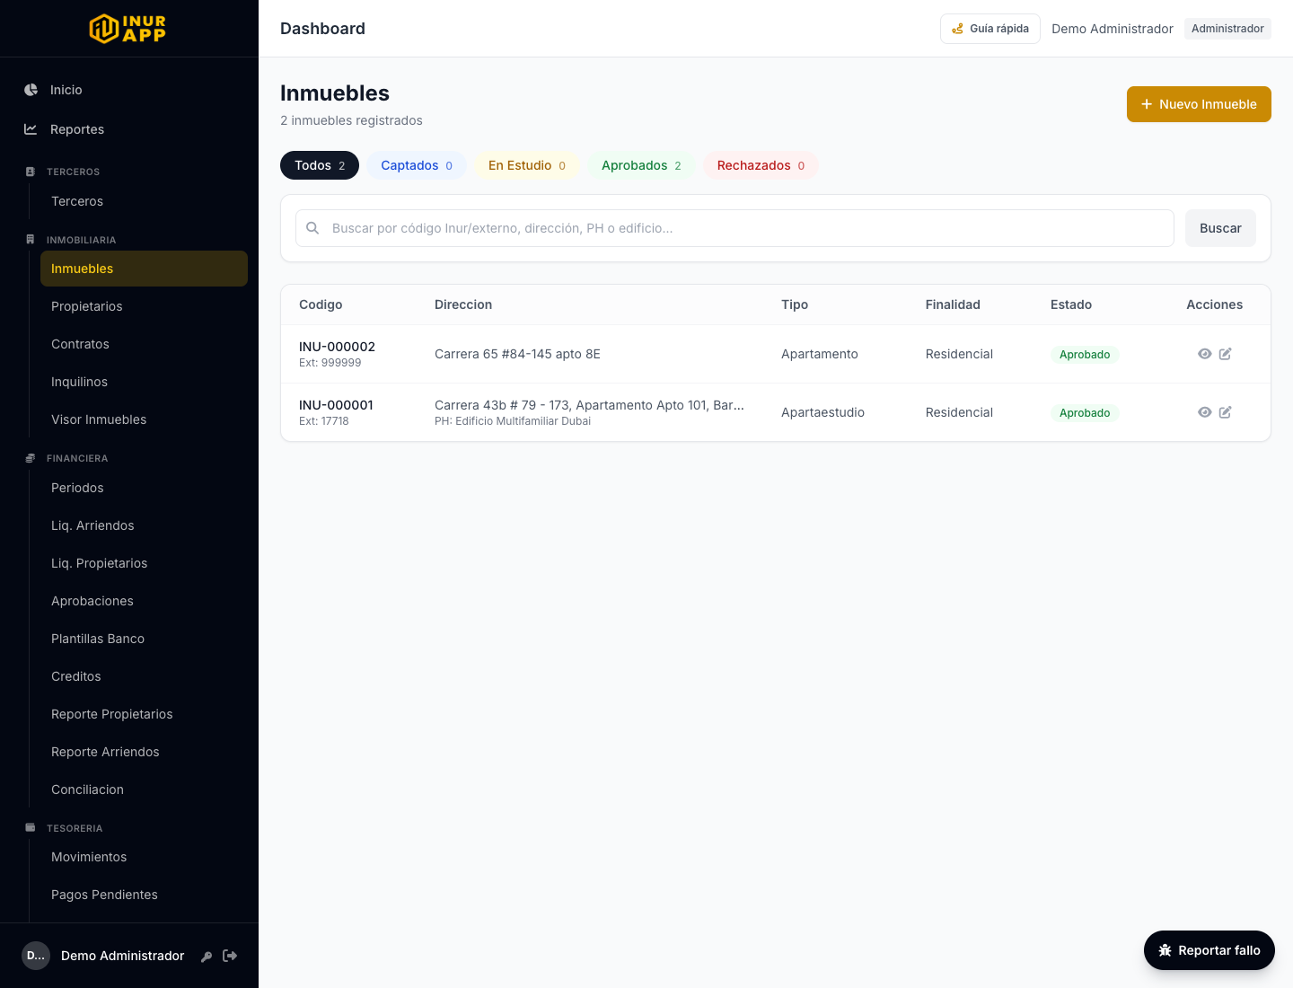Click Reportar fallo bug button
This screenshot has height=988, width=1293.
click(1209, 950)
